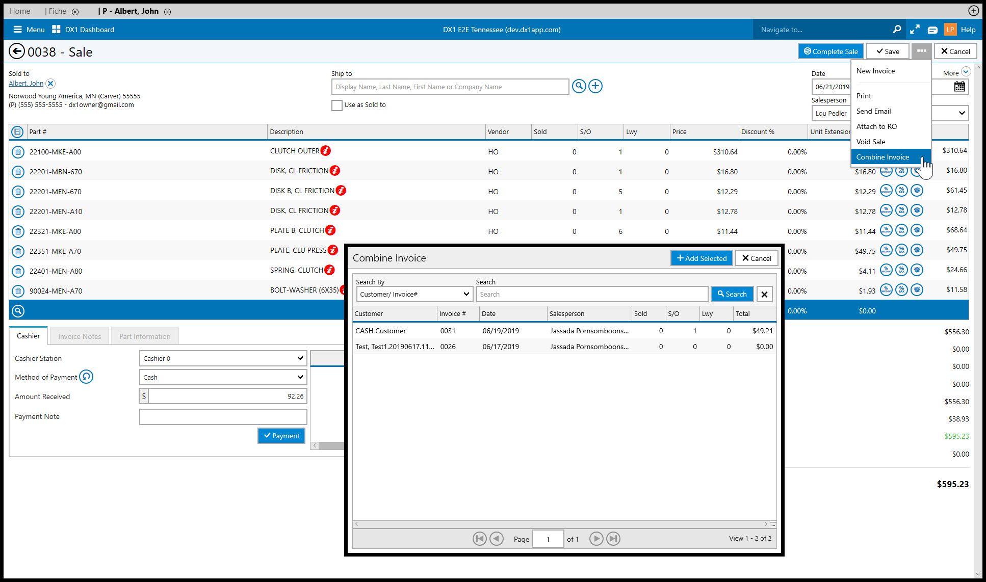Click the info icon next to CLUTCH OUTER
986x582 pixels.
[x=326, y=151]
